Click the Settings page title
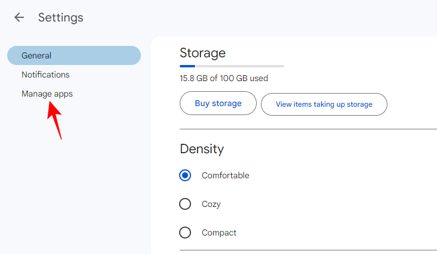The height and width of the screenshot is (254, 437). coord(60,17)
